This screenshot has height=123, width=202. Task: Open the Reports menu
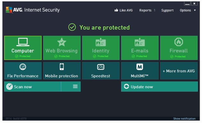tap(145, 10)
